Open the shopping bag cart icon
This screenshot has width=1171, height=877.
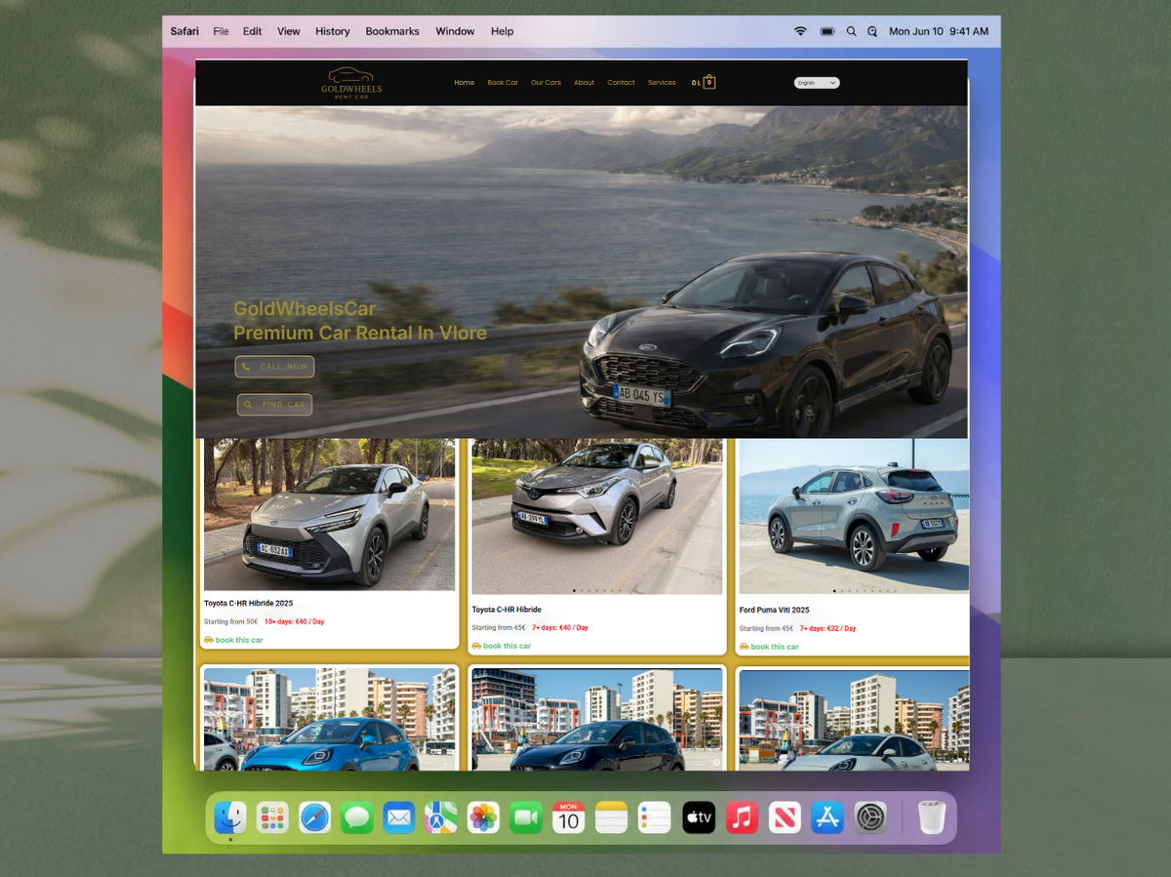click(709, 83)
